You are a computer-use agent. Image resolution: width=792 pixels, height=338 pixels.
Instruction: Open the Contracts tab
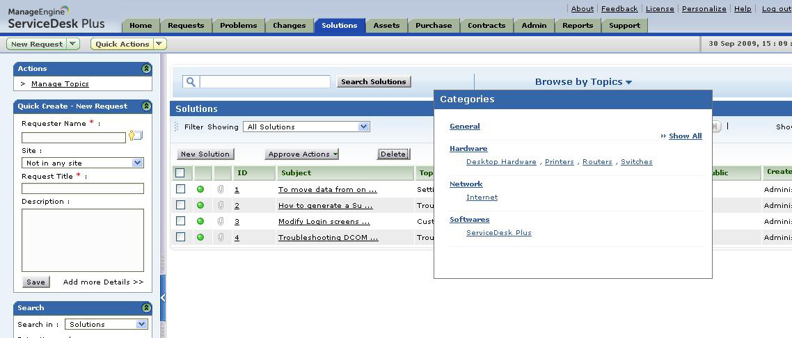[x=486, y=25]
